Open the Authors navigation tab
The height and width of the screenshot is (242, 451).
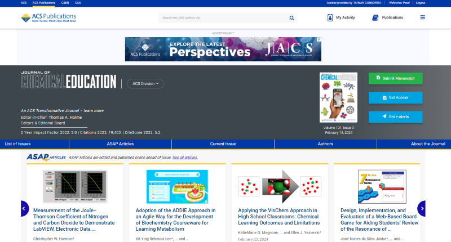(325, 144)
